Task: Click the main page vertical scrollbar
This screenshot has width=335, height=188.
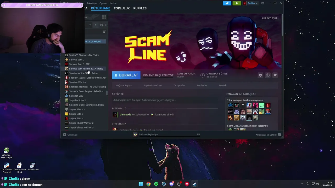Action: (x=282, y=25)
